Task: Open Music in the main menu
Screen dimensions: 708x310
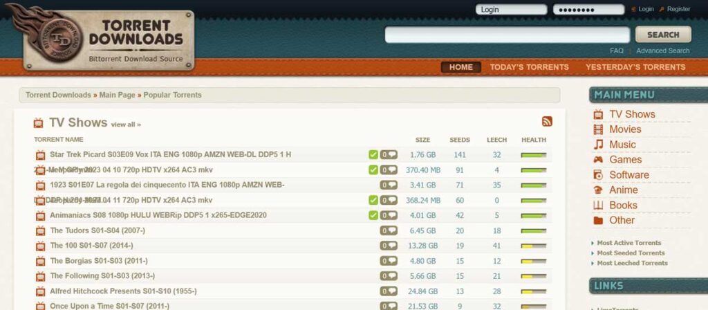Action: tap(622, 145)
